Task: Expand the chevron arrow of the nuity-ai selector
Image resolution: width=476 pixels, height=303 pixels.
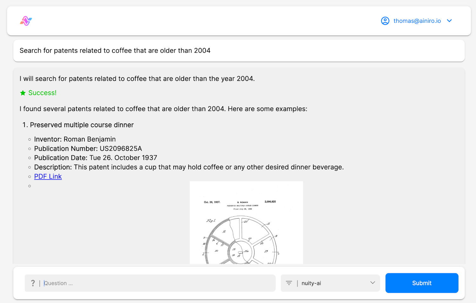Action: [373, 283]
